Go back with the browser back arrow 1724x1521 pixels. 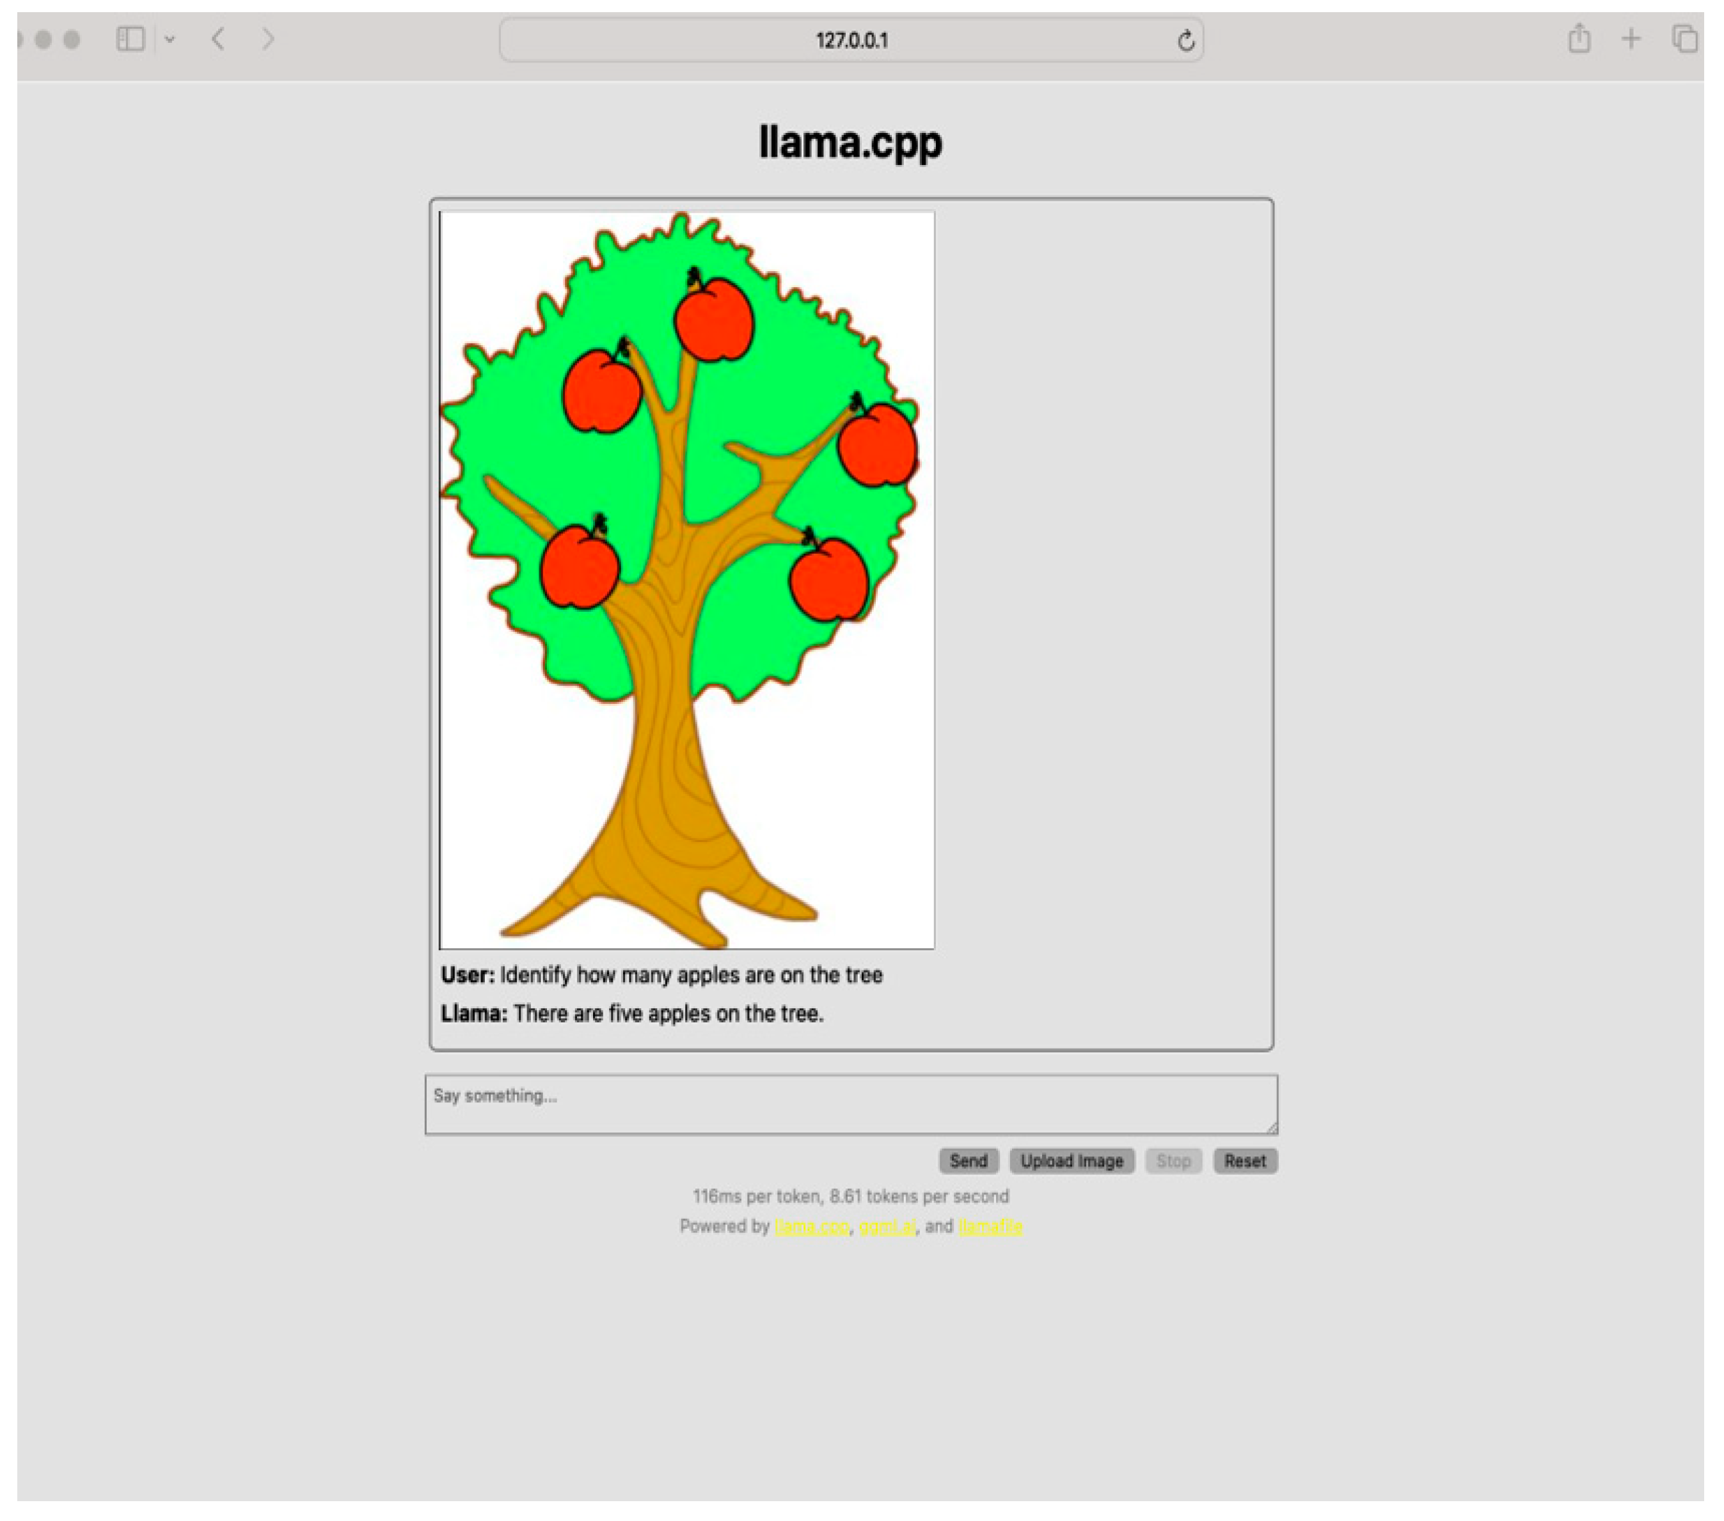pyautogui.click(x=218, y=39)
